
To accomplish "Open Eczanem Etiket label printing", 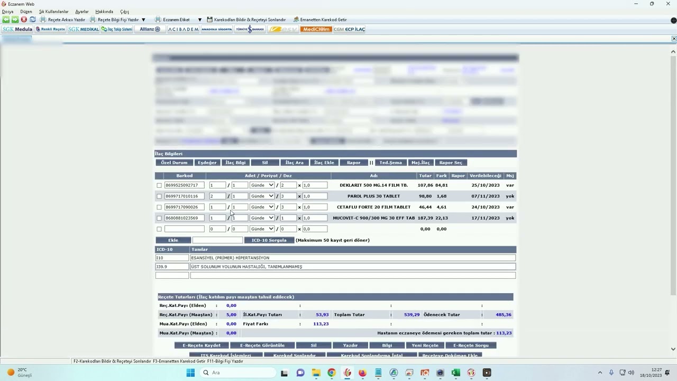I will point(172,20).
